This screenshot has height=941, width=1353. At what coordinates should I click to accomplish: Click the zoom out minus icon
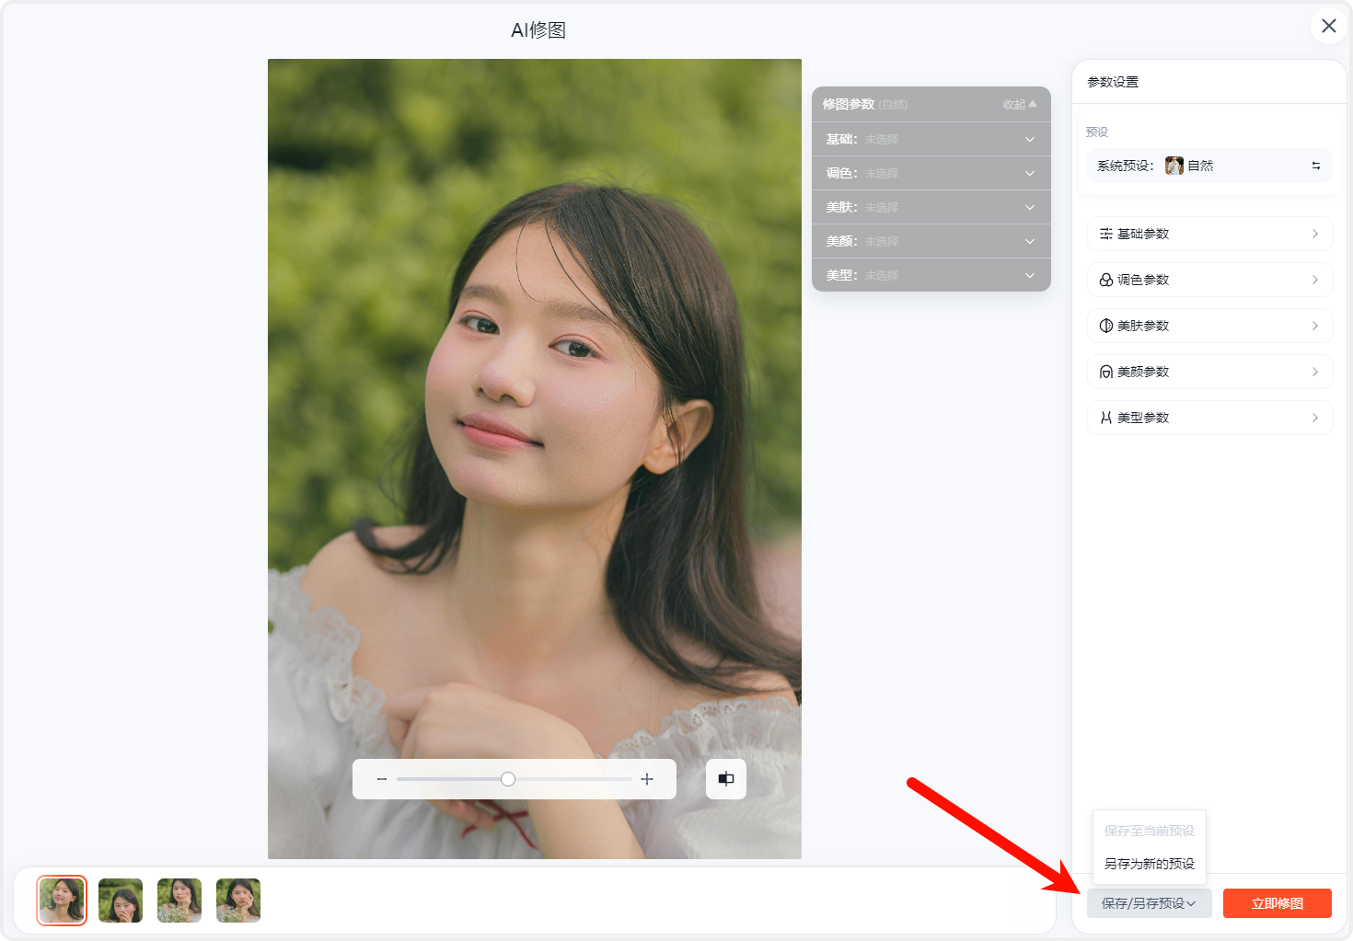coord(382,779)
